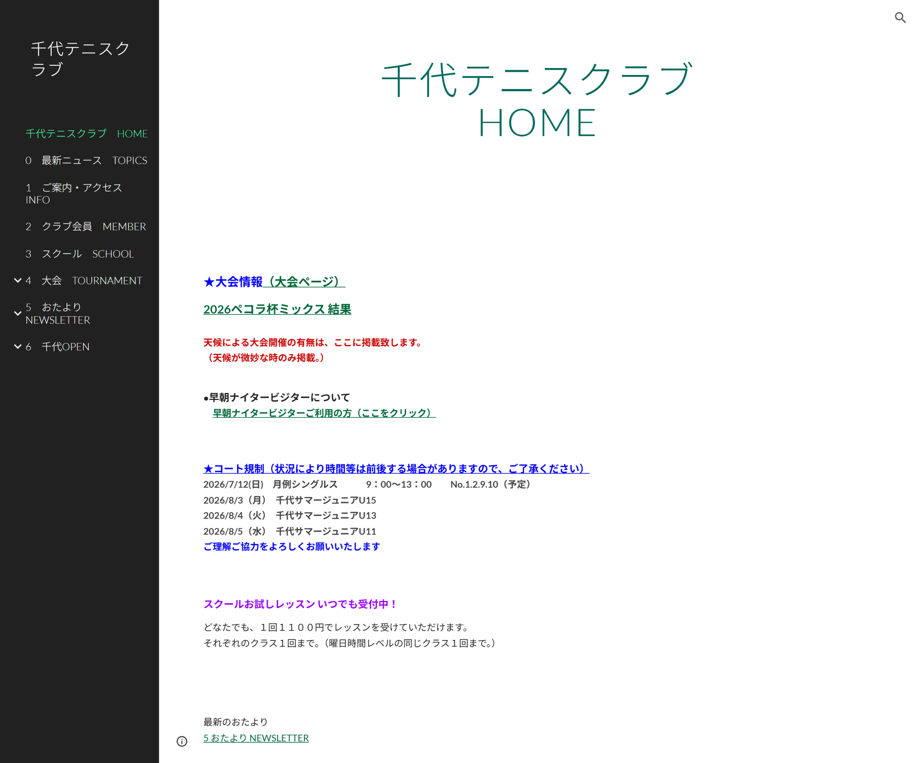
Task: Open 4 大会 TOURNAMENT page
Action: (84, 280)
